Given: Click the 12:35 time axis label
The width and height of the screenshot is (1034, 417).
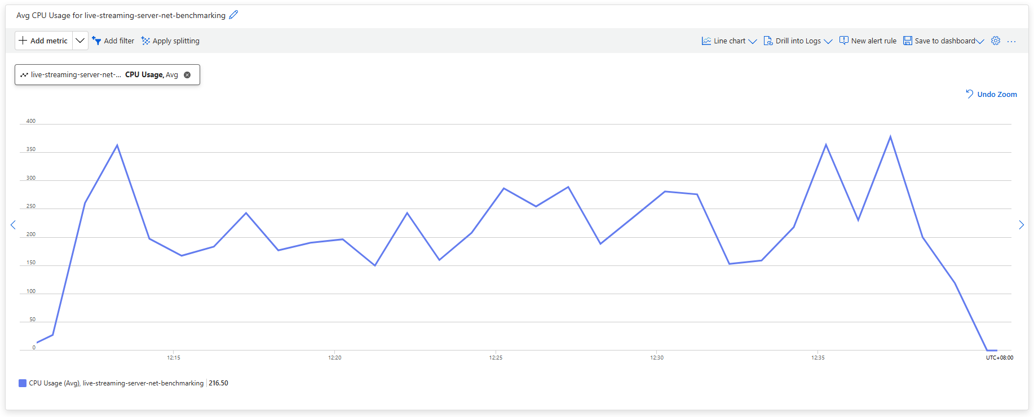Looking at the screenshot, I should (x=818, y=358).
